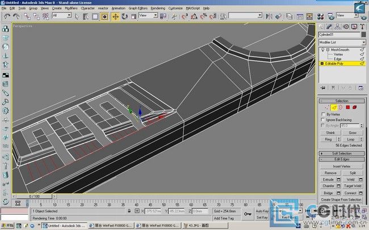Click the Unlink Selection tool
The image size is (369, 230).
click(x=36, y=16)
